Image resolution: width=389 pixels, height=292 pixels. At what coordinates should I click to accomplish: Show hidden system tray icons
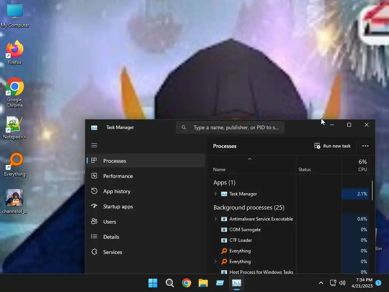pyautogui.click(x=321, y=283)
